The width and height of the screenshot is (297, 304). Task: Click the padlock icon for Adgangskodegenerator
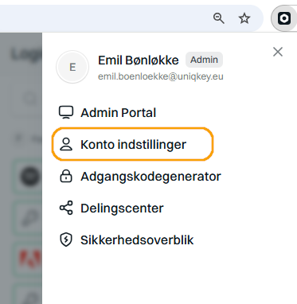pos(66,176)
